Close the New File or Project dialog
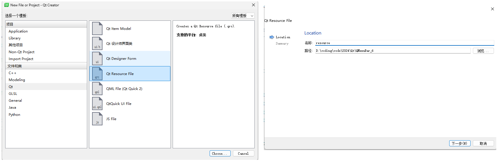 (x=253, y=5)
